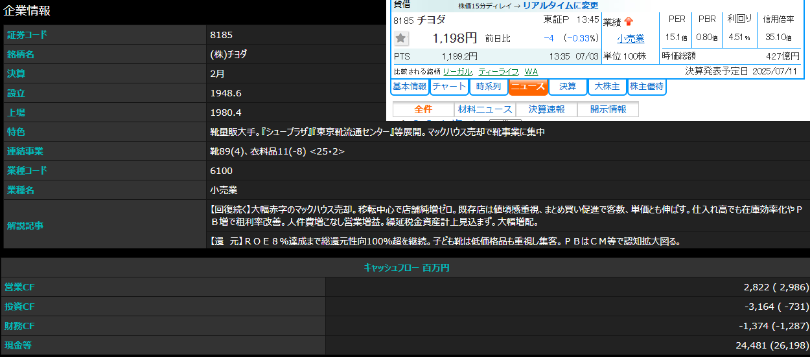Click the red 業績 up-arrow icon

[629, 21]
